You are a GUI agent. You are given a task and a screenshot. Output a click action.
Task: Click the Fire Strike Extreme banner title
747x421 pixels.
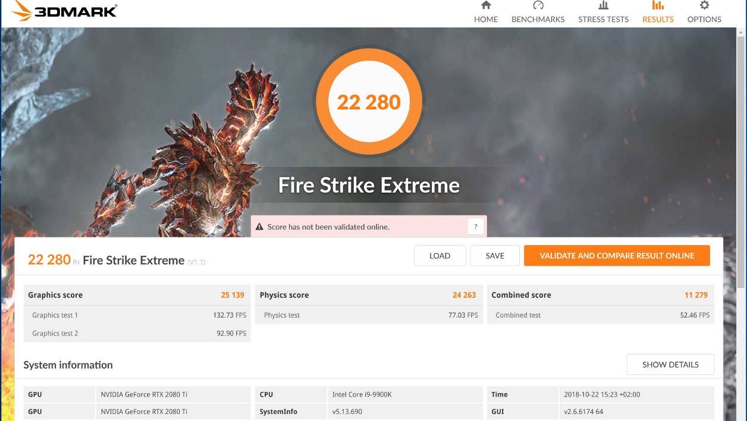pos(369,186)
